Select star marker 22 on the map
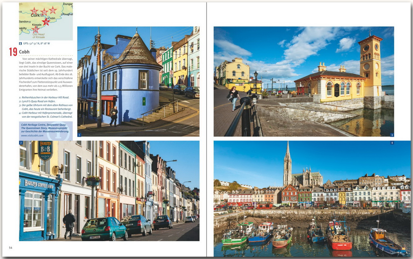 (34, 11)
